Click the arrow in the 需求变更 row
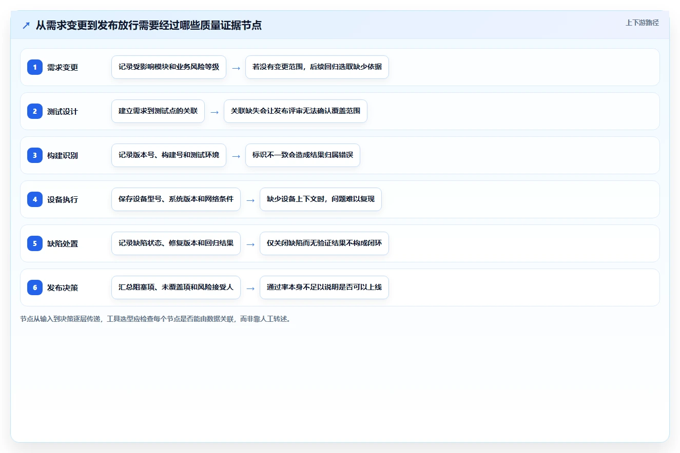 point(236,68)
